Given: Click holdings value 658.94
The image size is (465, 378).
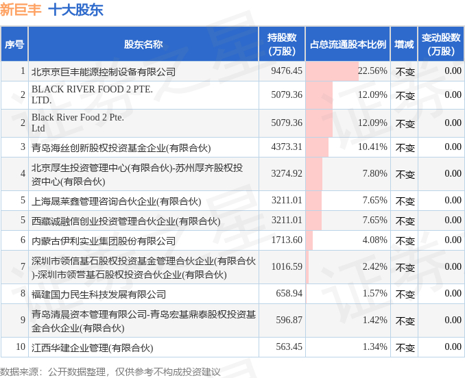Looking at the screenshot, I should [289, 293].
